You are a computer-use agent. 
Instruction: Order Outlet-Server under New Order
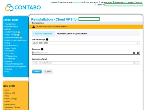(x=10, y=104)
